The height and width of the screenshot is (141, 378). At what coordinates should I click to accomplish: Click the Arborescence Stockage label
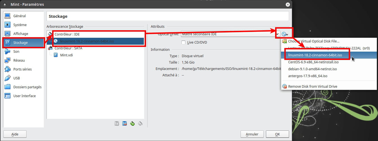click(65, 27)
